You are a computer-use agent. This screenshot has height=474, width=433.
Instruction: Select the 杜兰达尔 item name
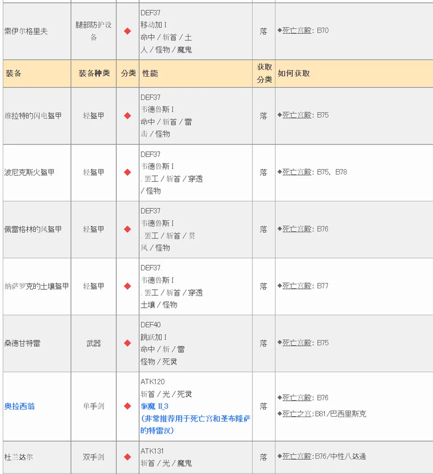(19, 457)
